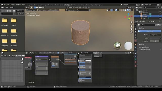Open the Render properties tab icon
162x91 pixels.
(136, 29)
